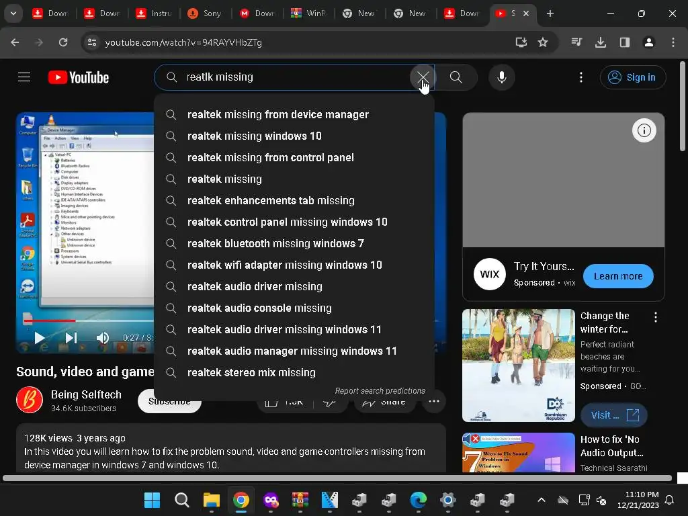Click the ad info icon
This screenshot has height=516, width=688.
pyautogui.click(x=644, y=130)
